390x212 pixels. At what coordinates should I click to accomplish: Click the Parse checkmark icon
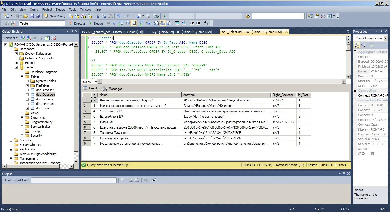(x=114, y=23)
